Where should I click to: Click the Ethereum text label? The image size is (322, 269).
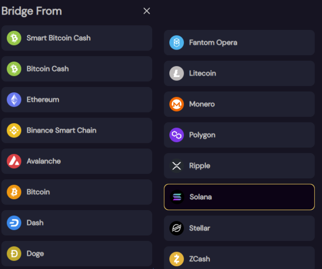(x=43, y=100)
